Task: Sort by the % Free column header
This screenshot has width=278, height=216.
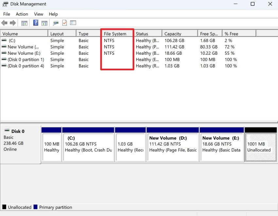Action: (239, 33)
